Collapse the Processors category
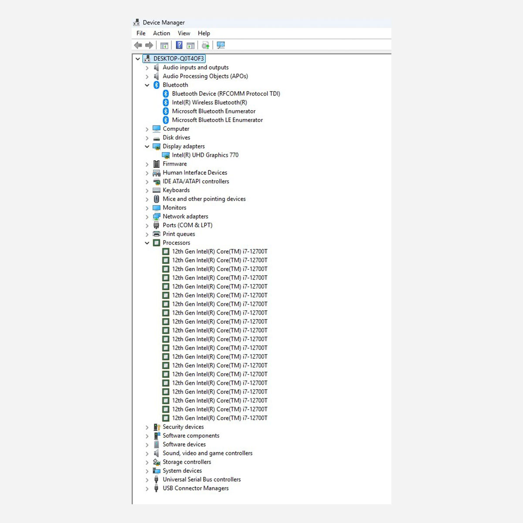The image size is (523, 523). tap(147, 243)
